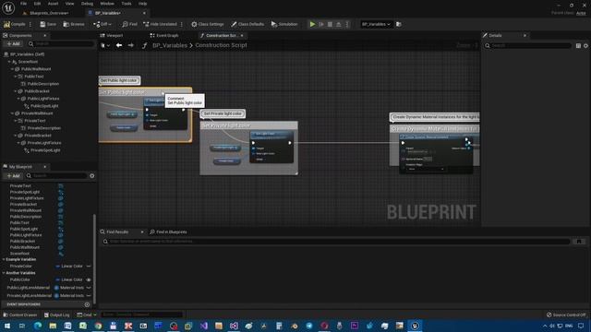Image resolution: width=591 pixels, height=332 pixels.
Task: Open the Debug menu
Action: coord(87,4)
